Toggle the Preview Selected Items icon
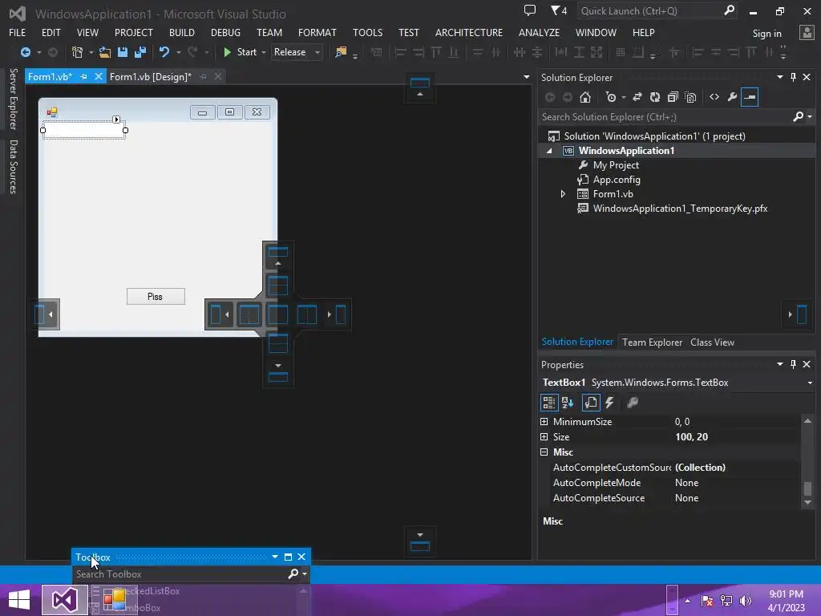 [750, 97]
